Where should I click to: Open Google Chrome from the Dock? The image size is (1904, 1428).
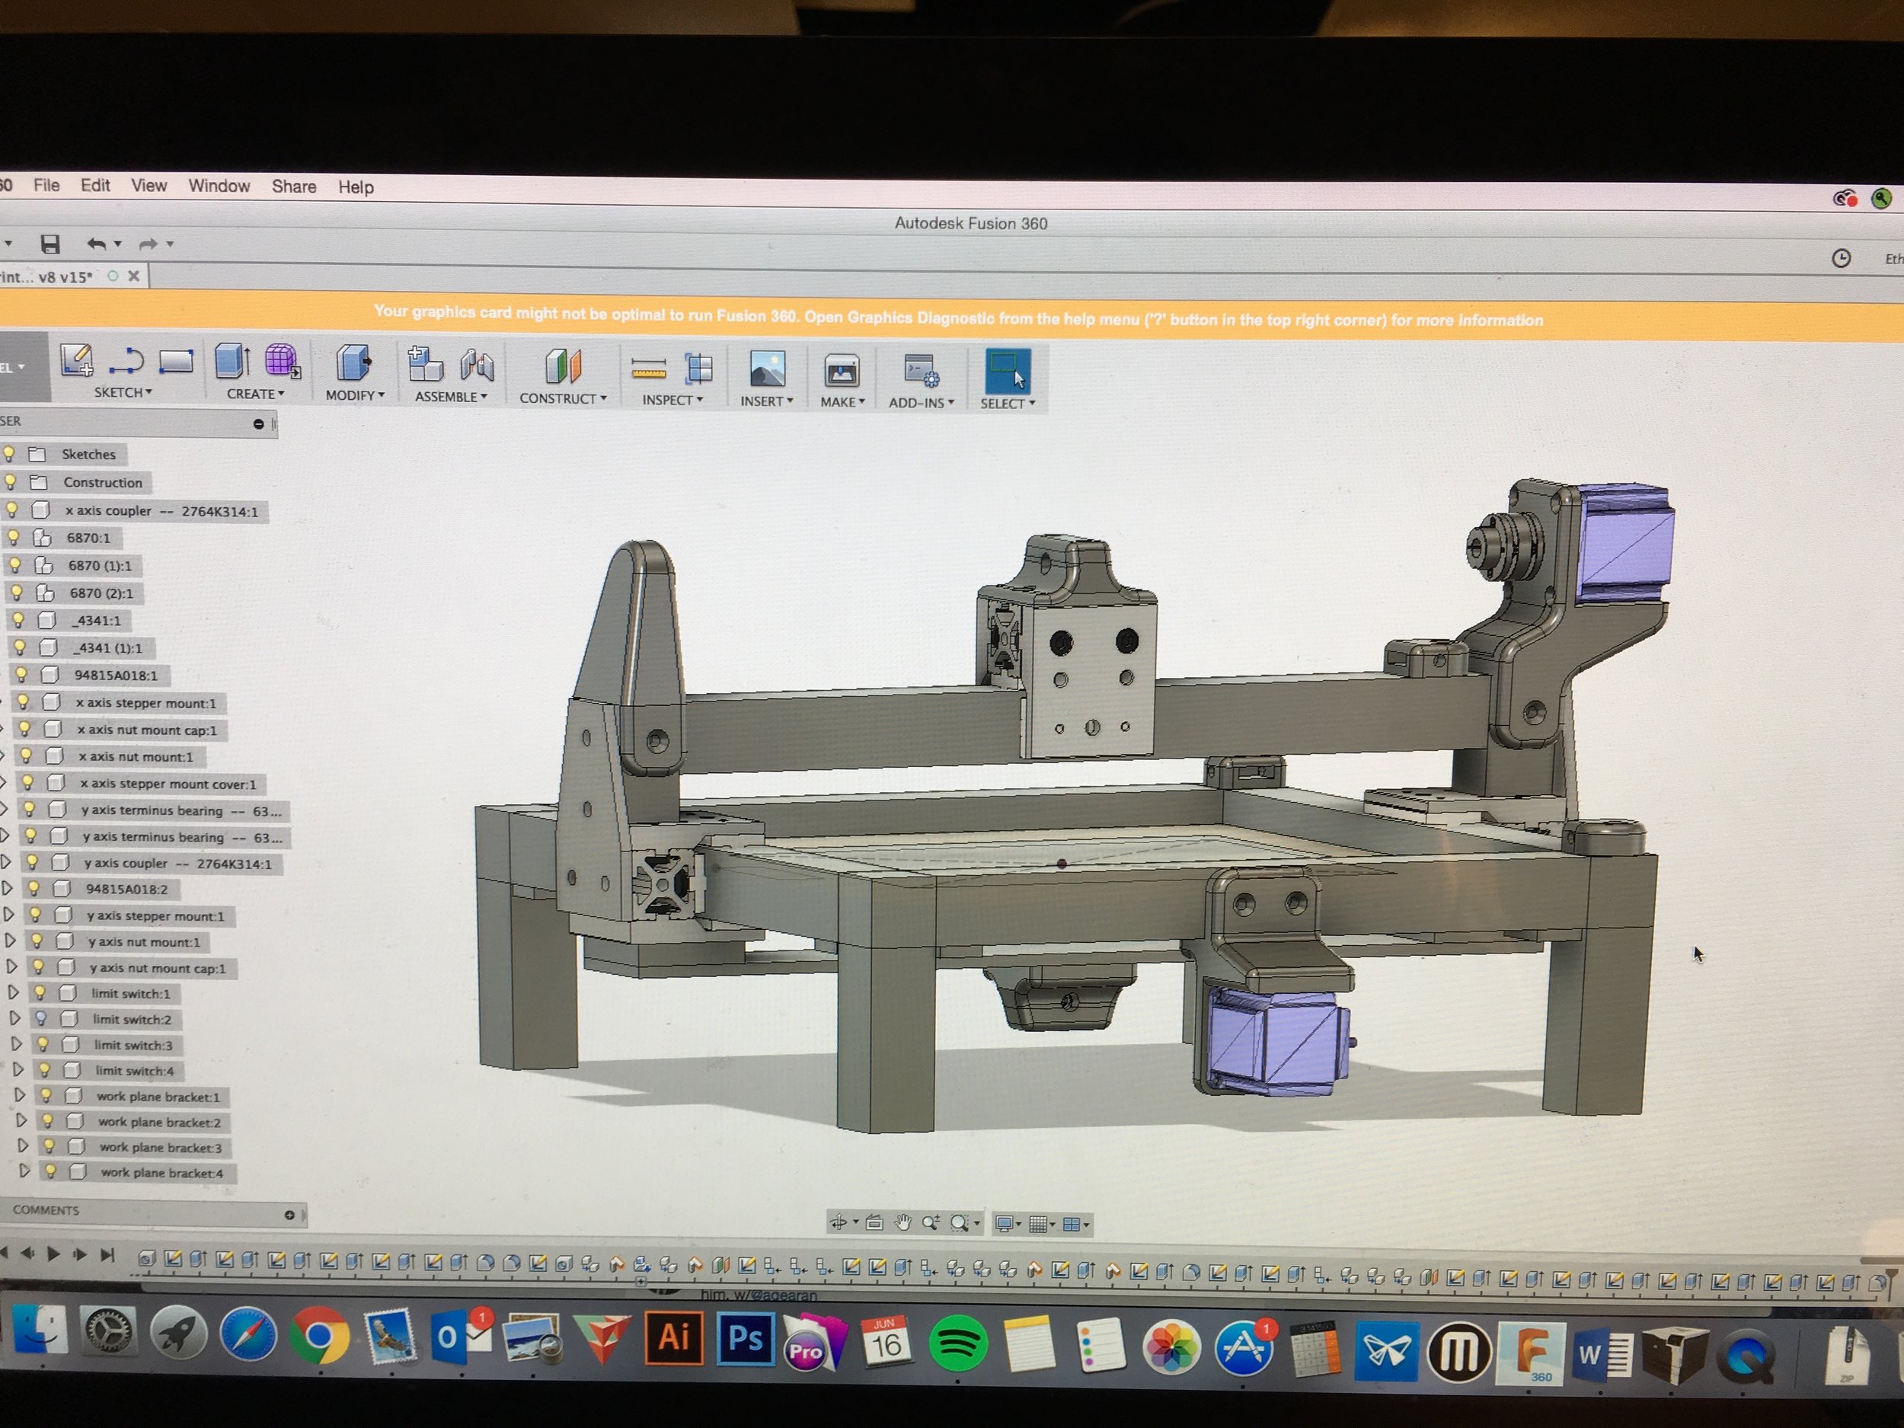click(319, 1336)
